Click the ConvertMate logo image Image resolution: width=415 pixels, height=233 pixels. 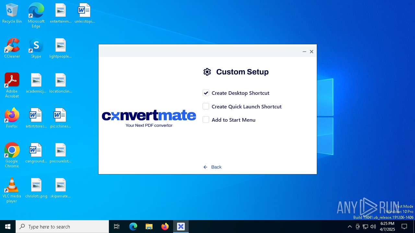[149, 118]
